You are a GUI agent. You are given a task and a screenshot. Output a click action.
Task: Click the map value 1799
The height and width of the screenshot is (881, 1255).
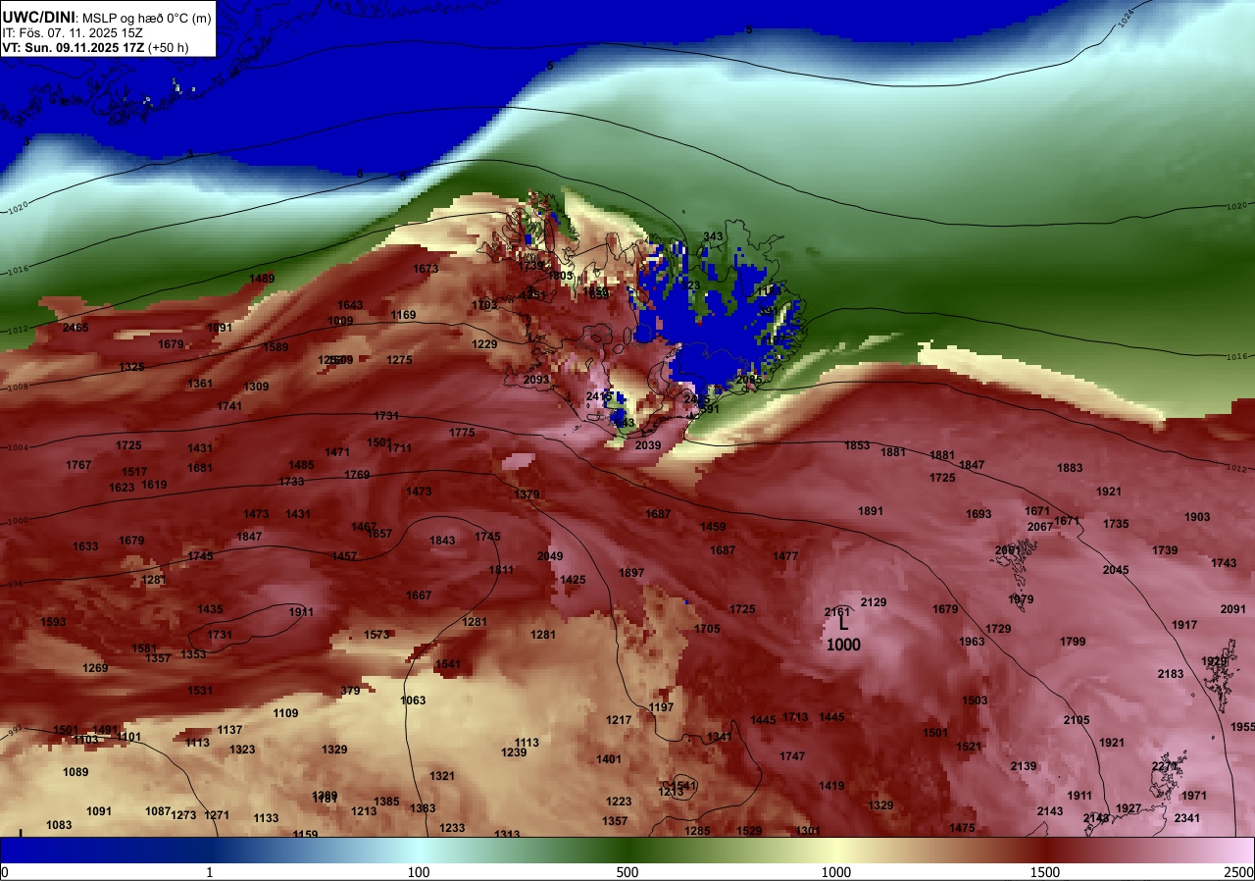click(1073, 642)
